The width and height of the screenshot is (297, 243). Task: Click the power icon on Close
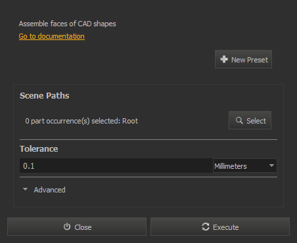(x=67, y=227)
